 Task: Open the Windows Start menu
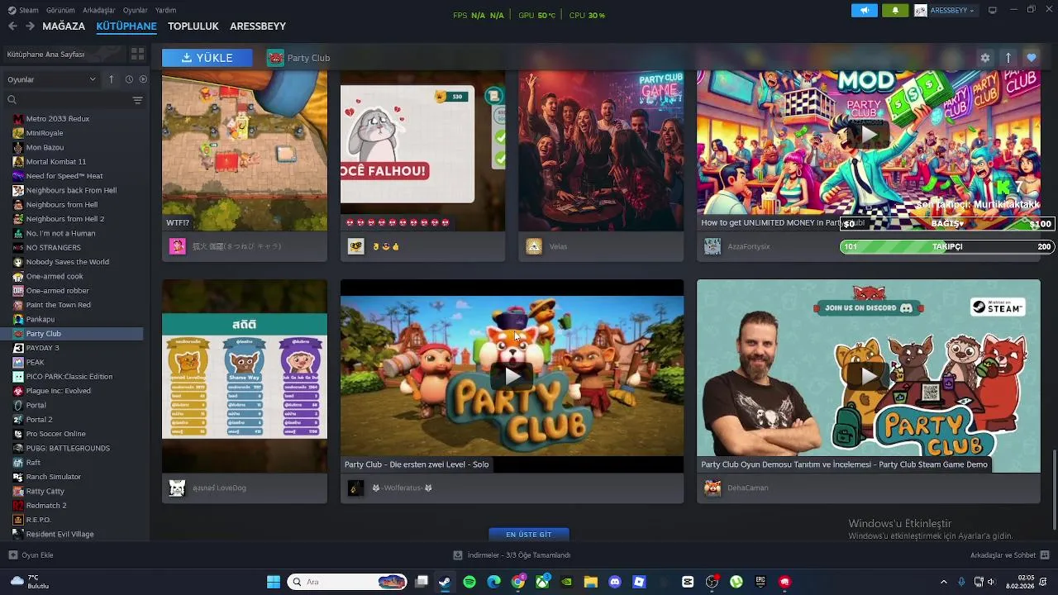pyautogui.click(x=273, y=582)
